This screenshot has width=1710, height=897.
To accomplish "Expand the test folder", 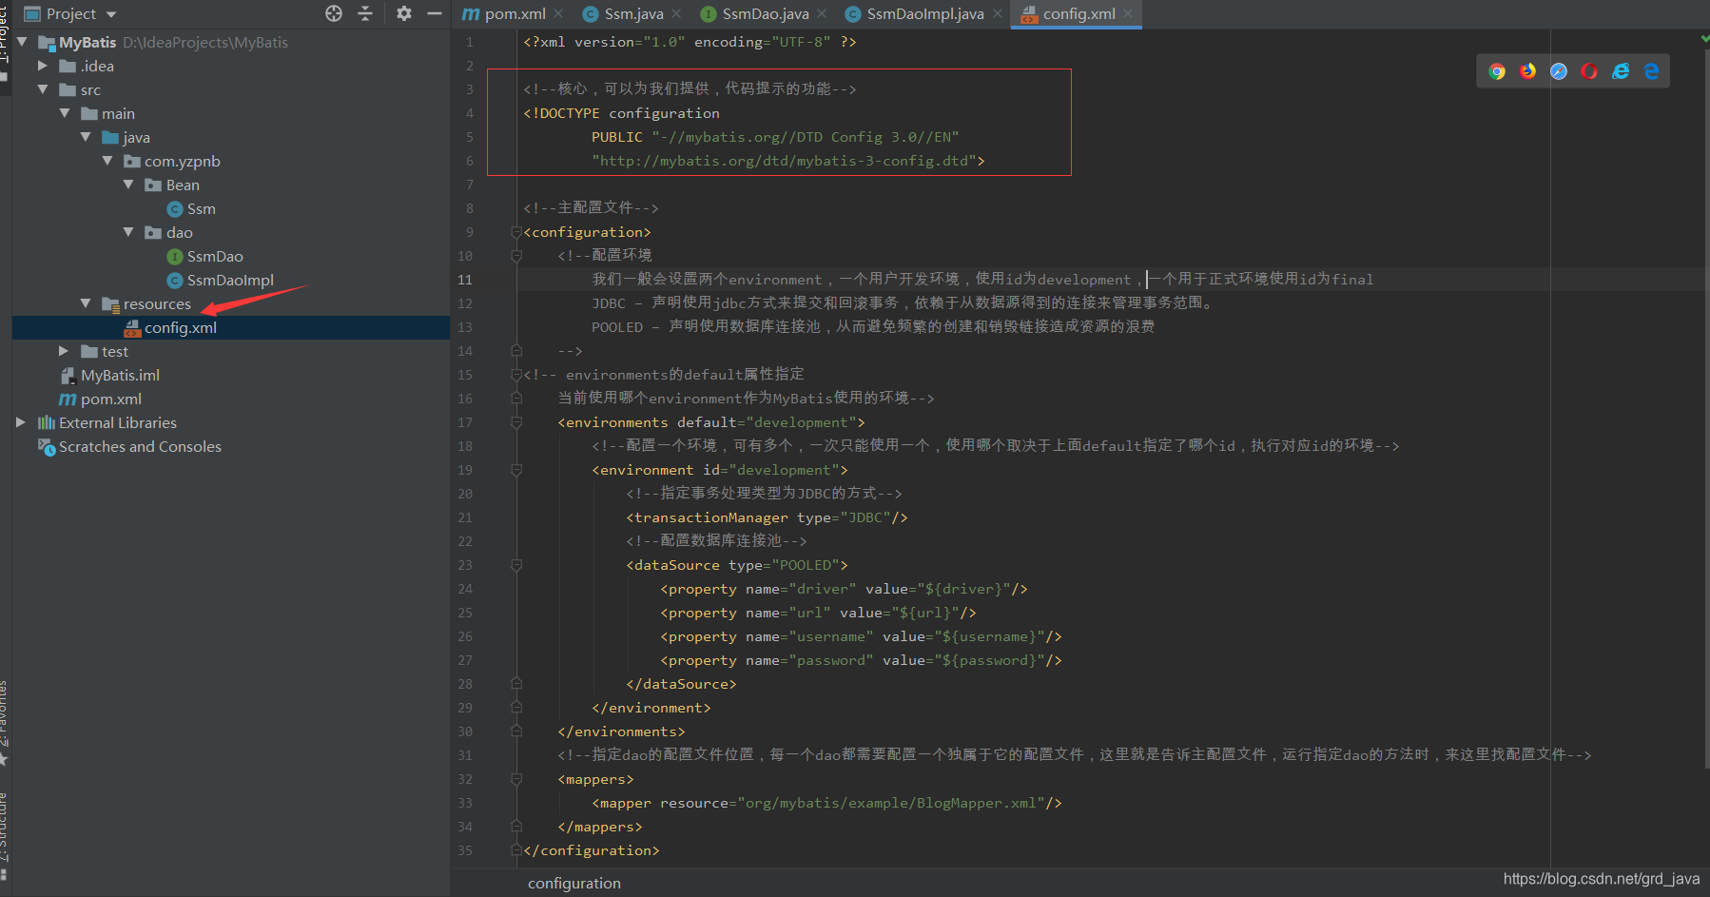I will click(x=65, y=351).
